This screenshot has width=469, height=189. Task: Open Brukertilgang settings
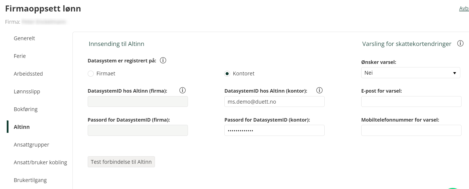30,180
